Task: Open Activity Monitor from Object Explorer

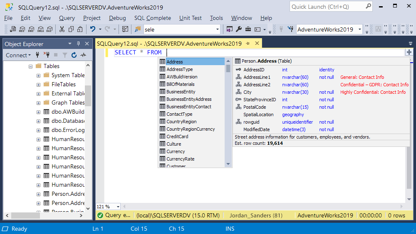Action: (83, 55)
